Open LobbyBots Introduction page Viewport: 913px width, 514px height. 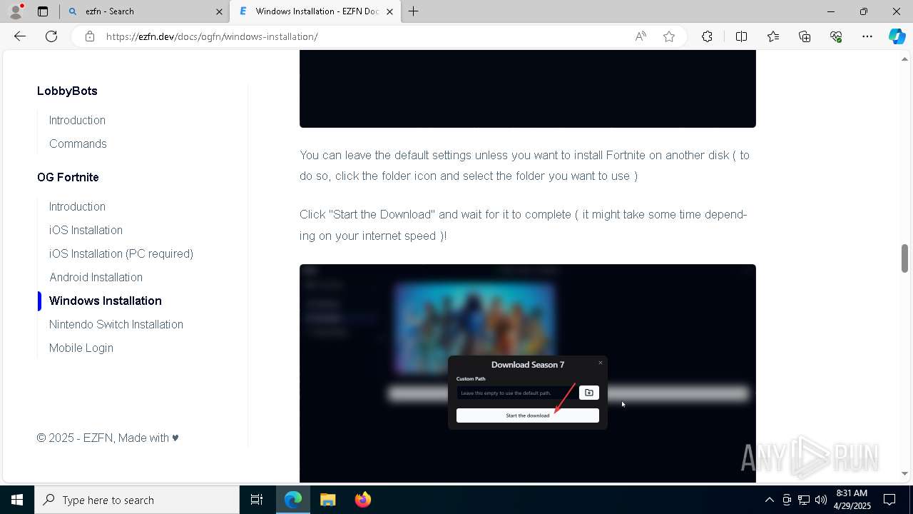[x=77, y=120]
